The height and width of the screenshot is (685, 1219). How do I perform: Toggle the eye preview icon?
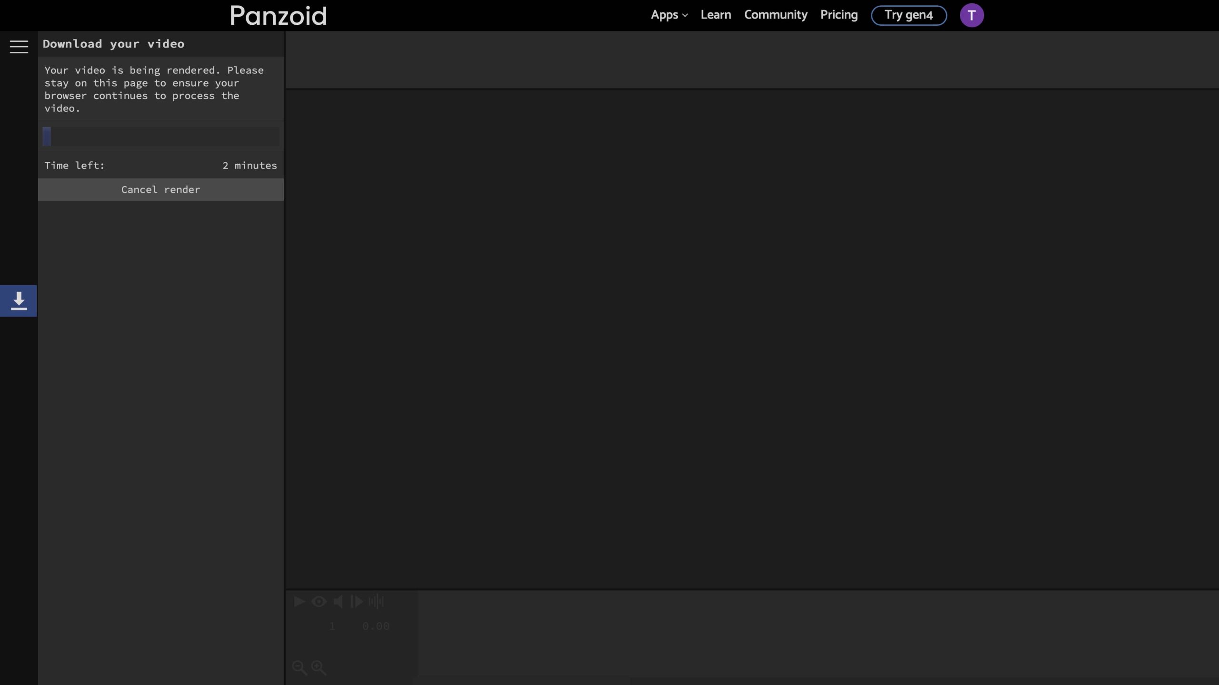point(319,602)
